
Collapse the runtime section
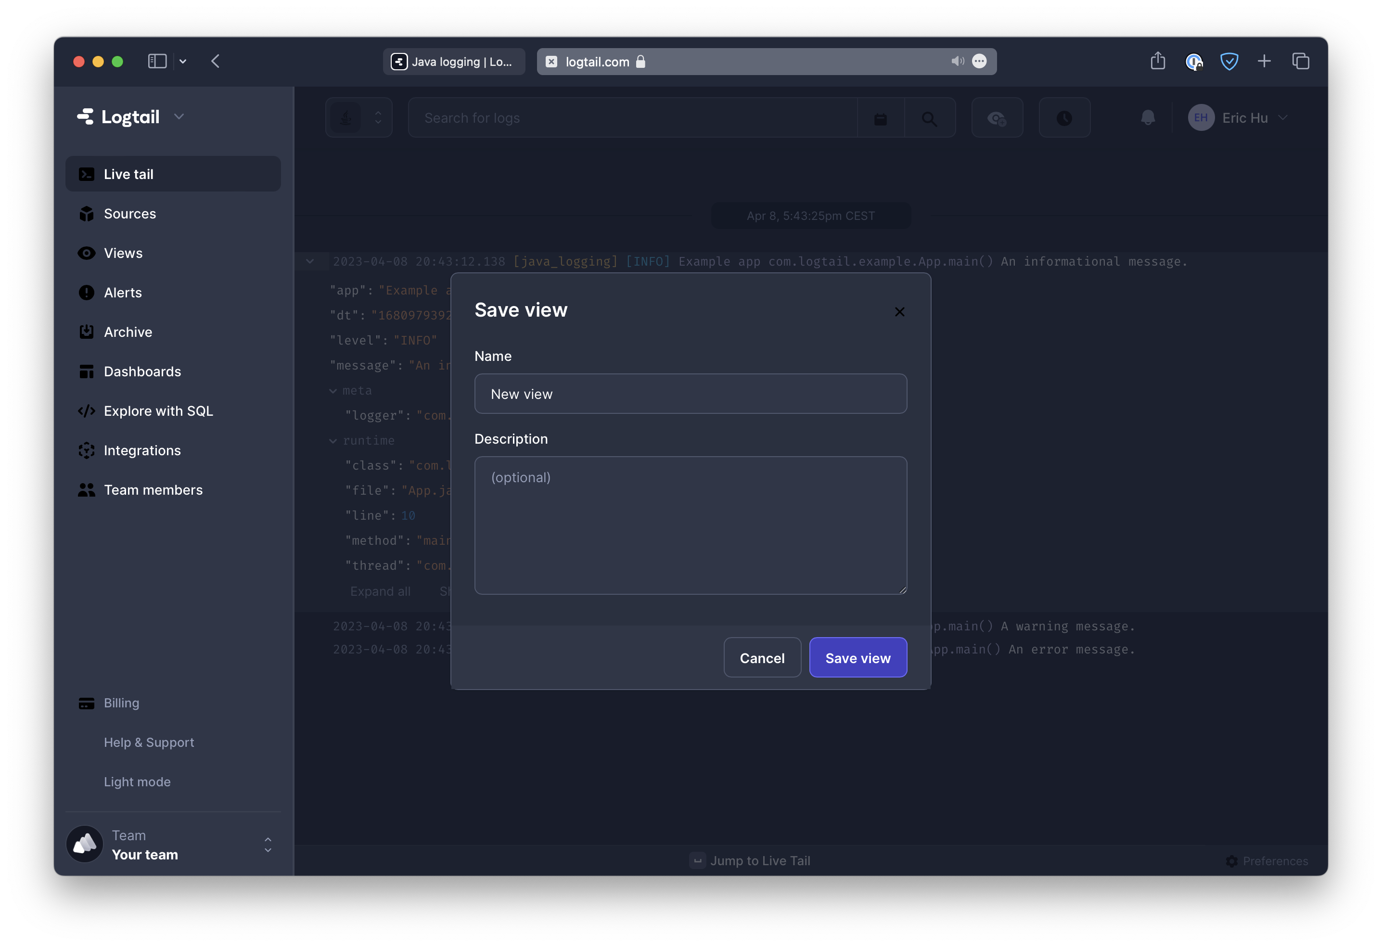[333, 441]
